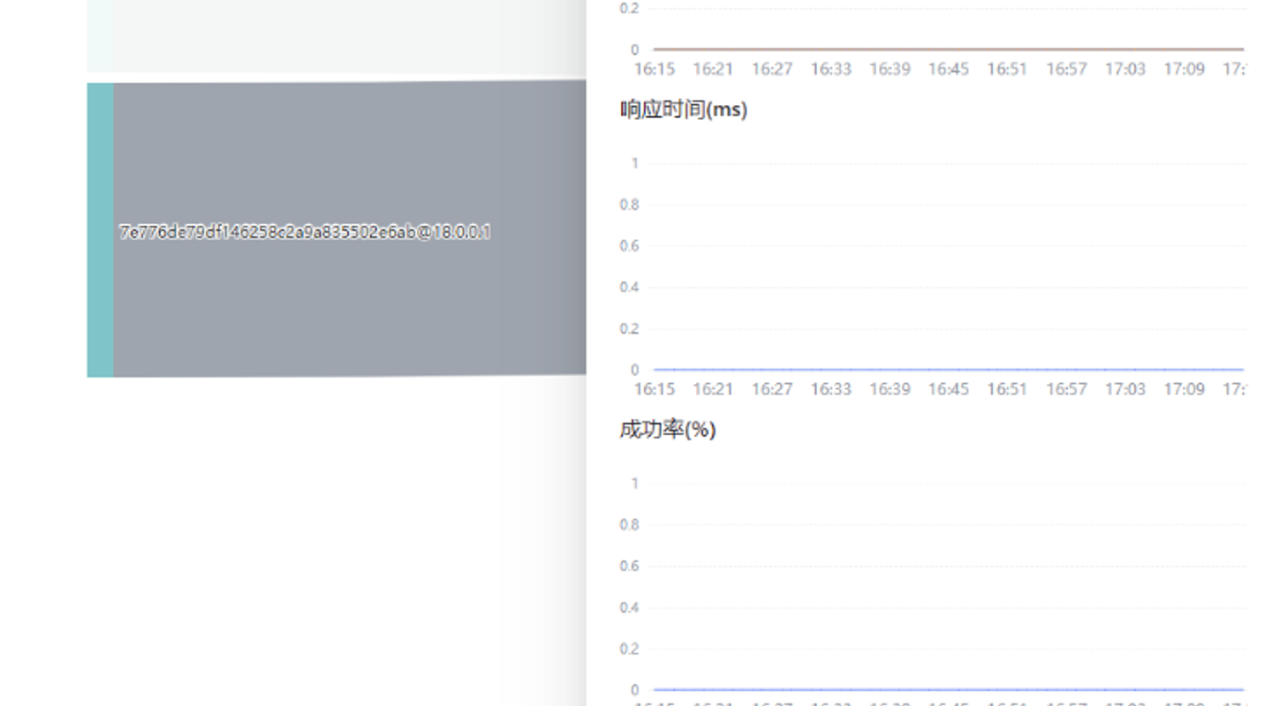Click y-axis value 0.8 in 成功率 chart
The height and width of the screenshot is (706, 1272).
tap(629, 525)
